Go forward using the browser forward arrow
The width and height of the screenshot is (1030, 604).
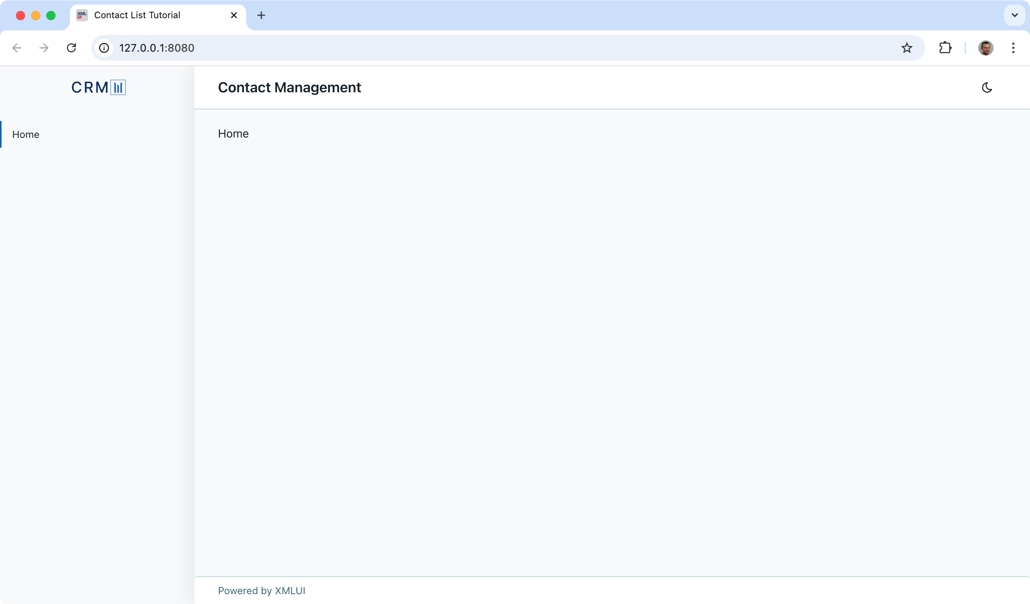(x=44, y=48)
